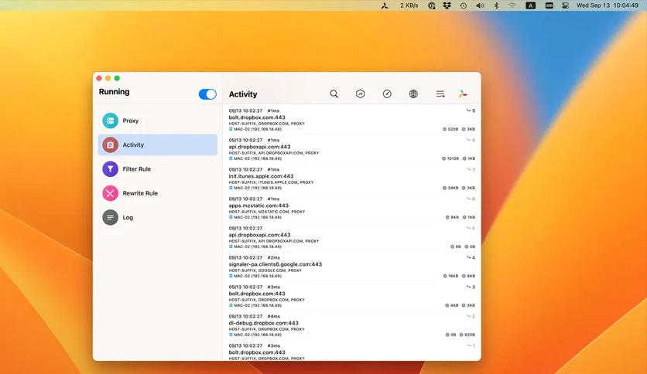Open the compass speed icon in toolbar
The width and height of the screenshot is (647, 374).
click(387, 94)
